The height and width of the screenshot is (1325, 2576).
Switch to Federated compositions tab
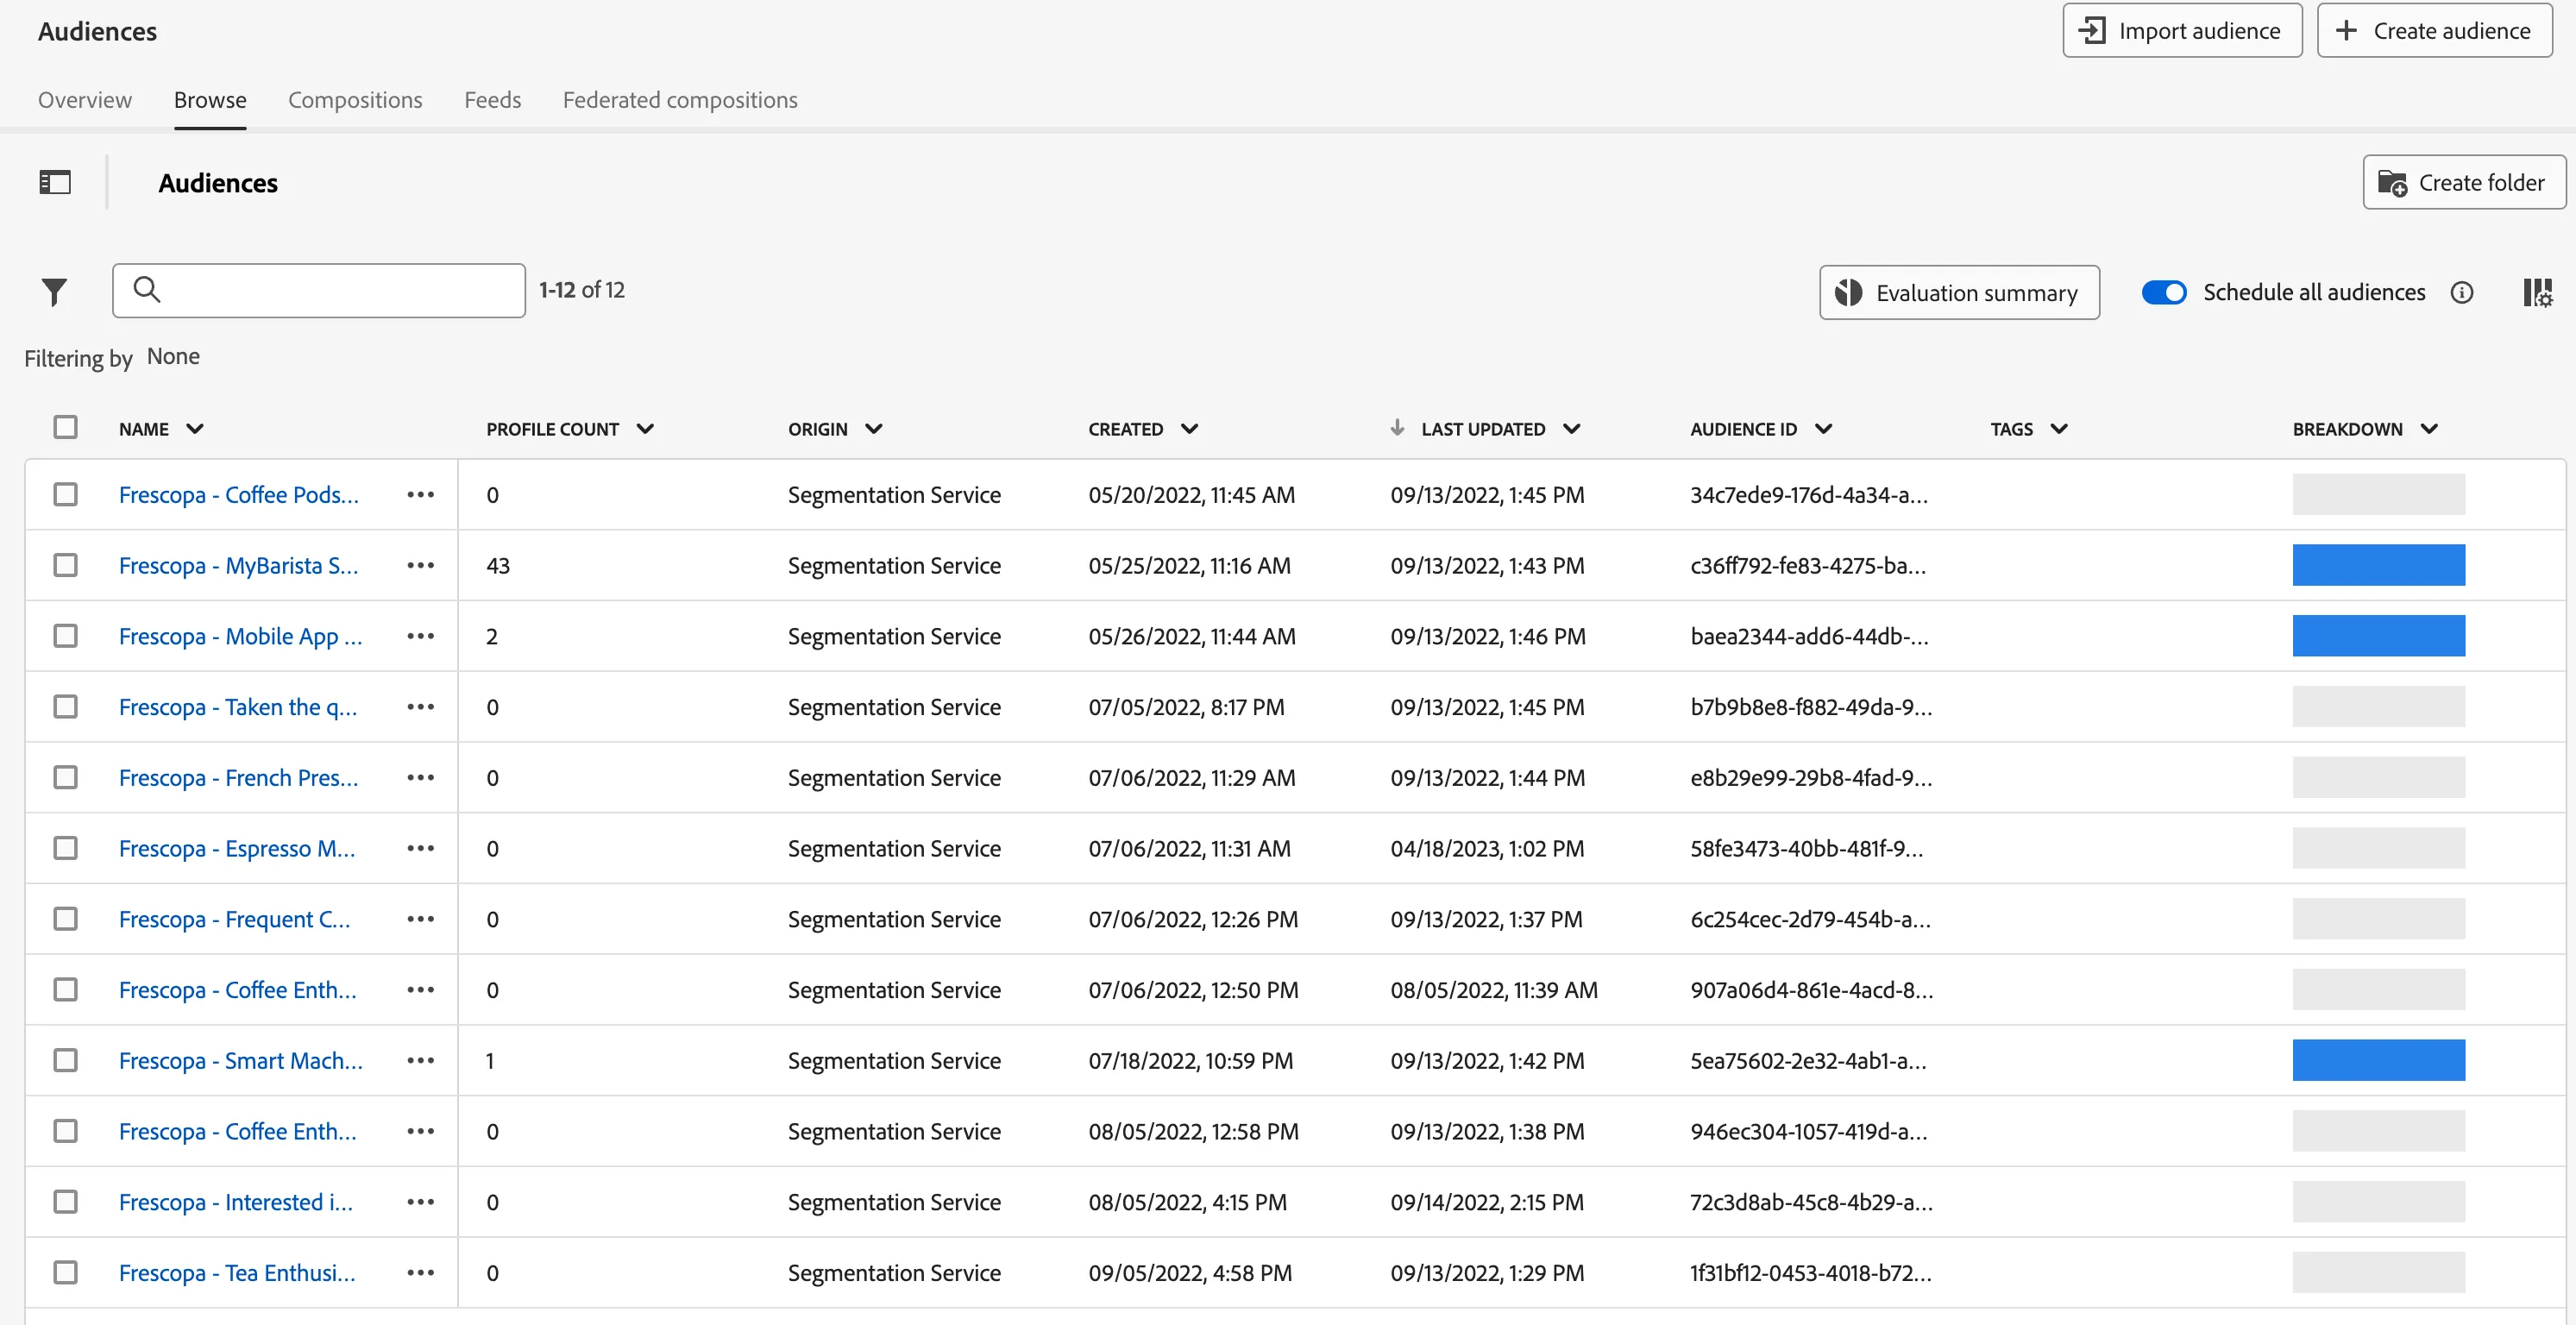pos(680,100)
